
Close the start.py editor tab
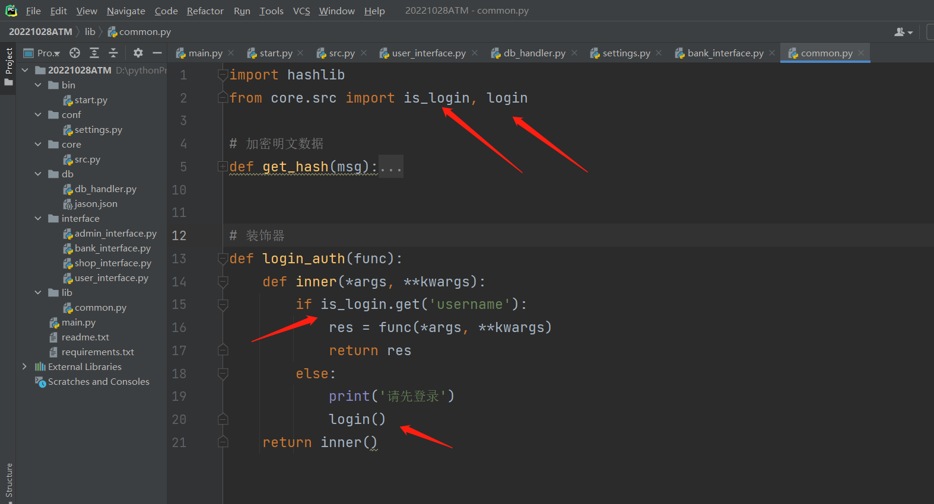coord(300,53)
